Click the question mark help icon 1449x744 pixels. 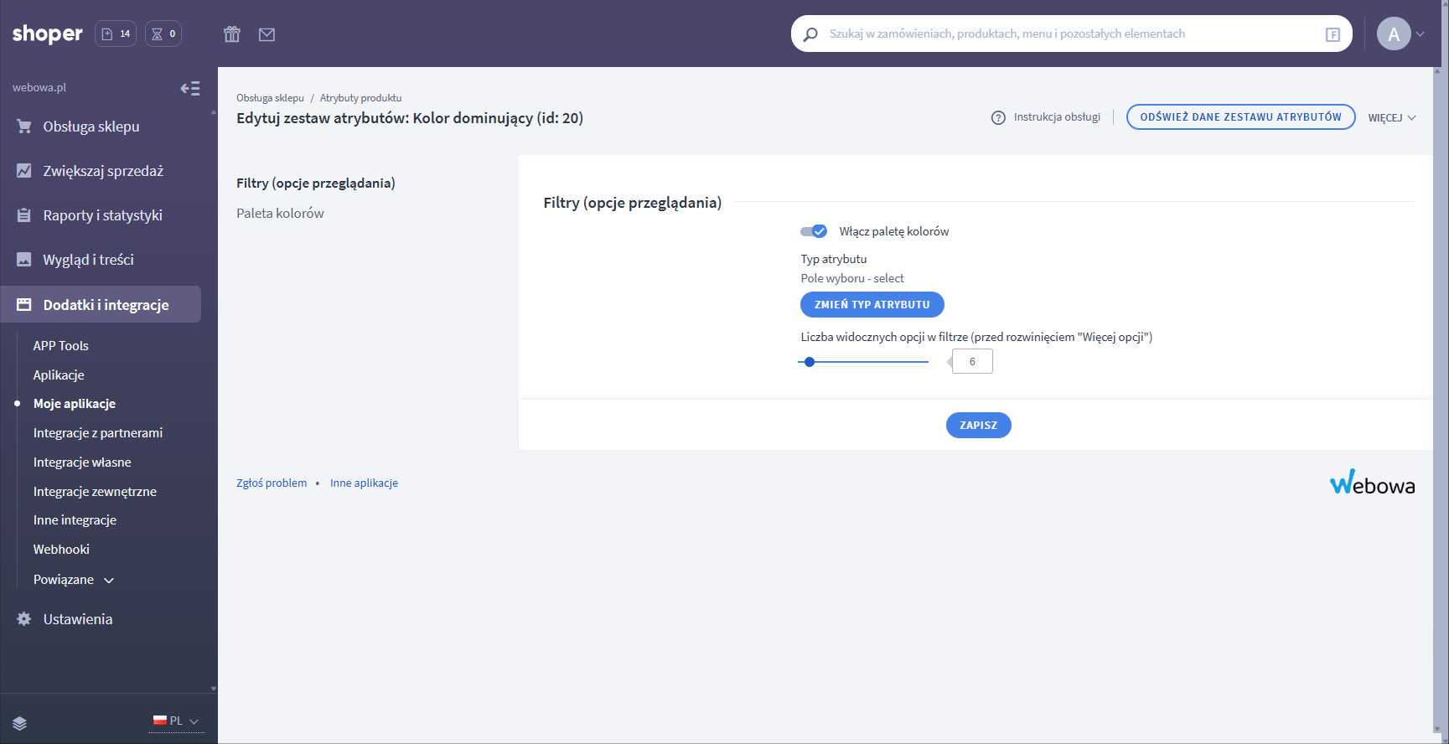(998, 117)
